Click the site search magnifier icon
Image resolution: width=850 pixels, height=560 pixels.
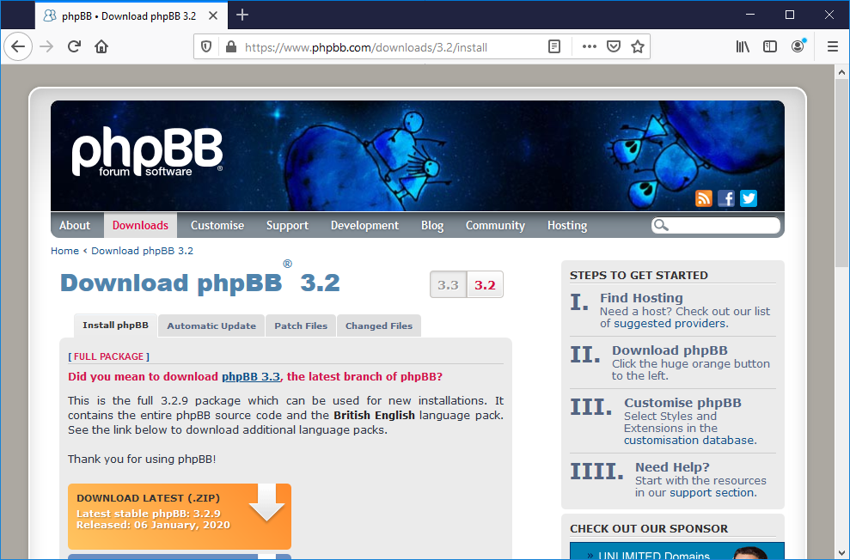tap(660, 225)
